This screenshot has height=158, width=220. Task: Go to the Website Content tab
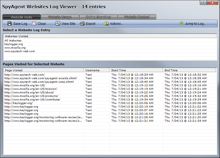pos(137,17)
